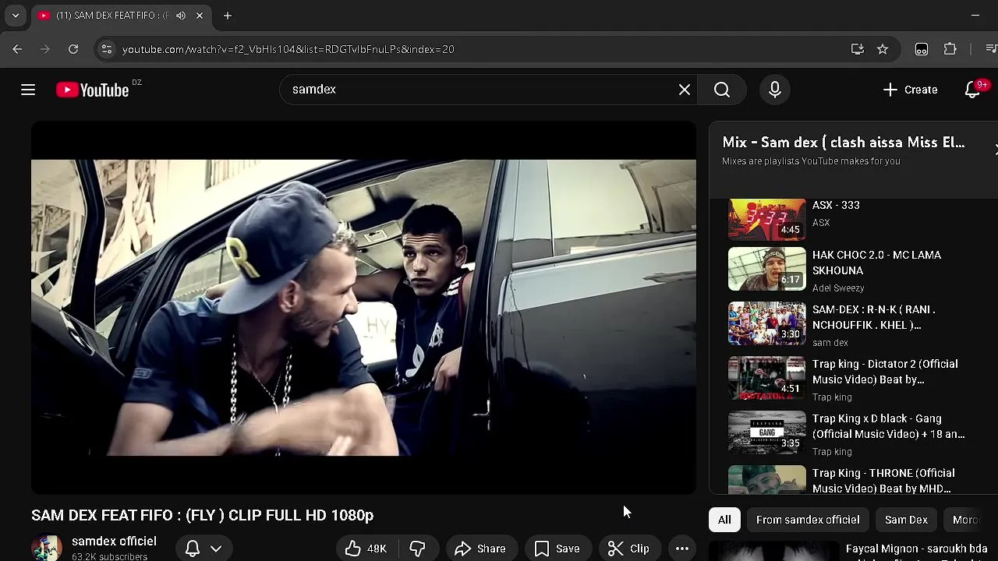Screen dimensions: 998x561
Task: Click video title SAM DEX FEAT FIFO
Action: coord(202,515)
